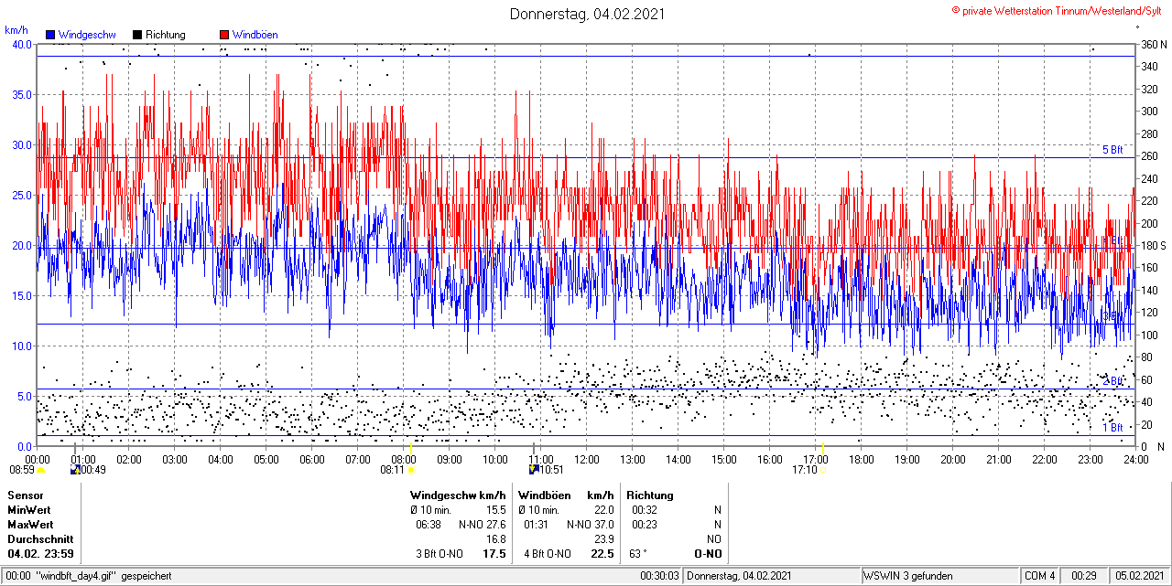Click the 06:38 maximum wind speed time

click(x=429, y=525)
